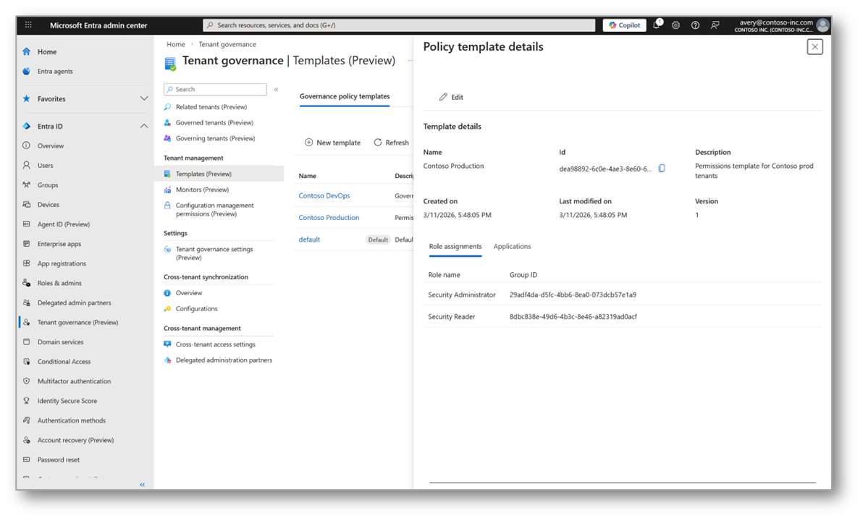Switch to the Applications tab
This screenshot has width=863, height=521.
pos(512,247)
